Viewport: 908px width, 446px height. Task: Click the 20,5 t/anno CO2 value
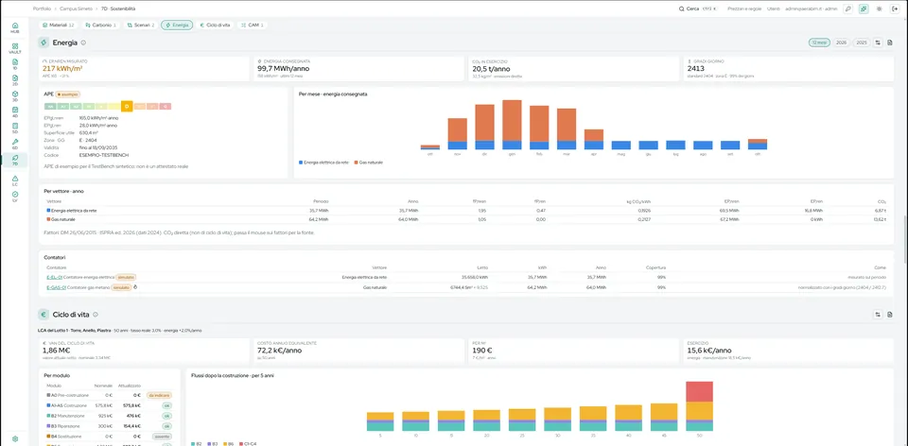point(490,68)
